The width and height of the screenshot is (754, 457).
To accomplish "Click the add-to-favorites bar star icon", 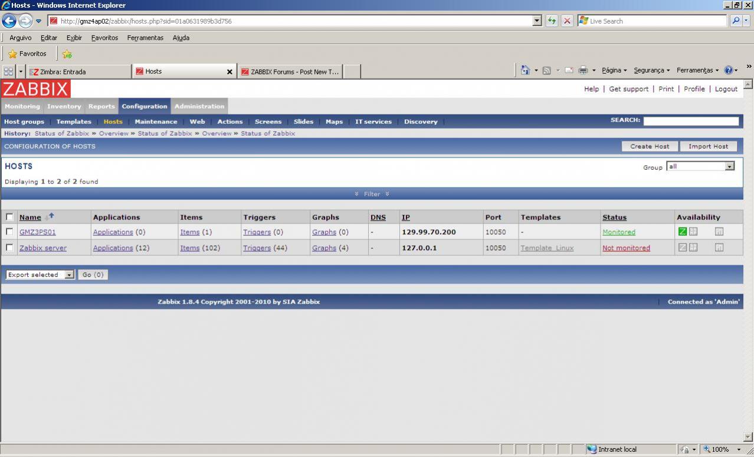I will (67, 54).
